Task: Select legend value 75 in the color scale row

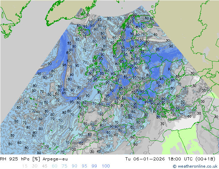Action: pos(64,166)
